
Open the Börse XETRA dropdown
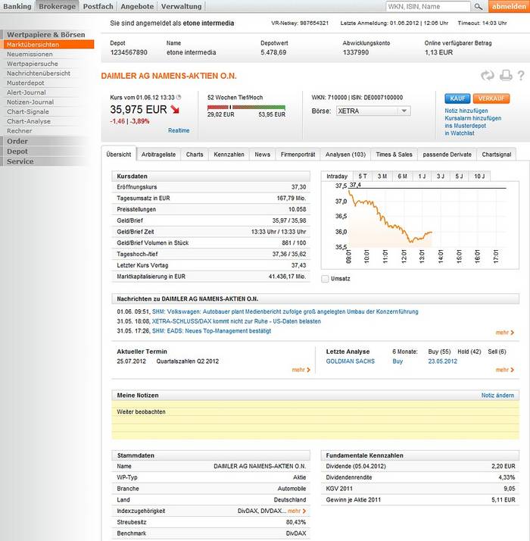click(373, 111)
